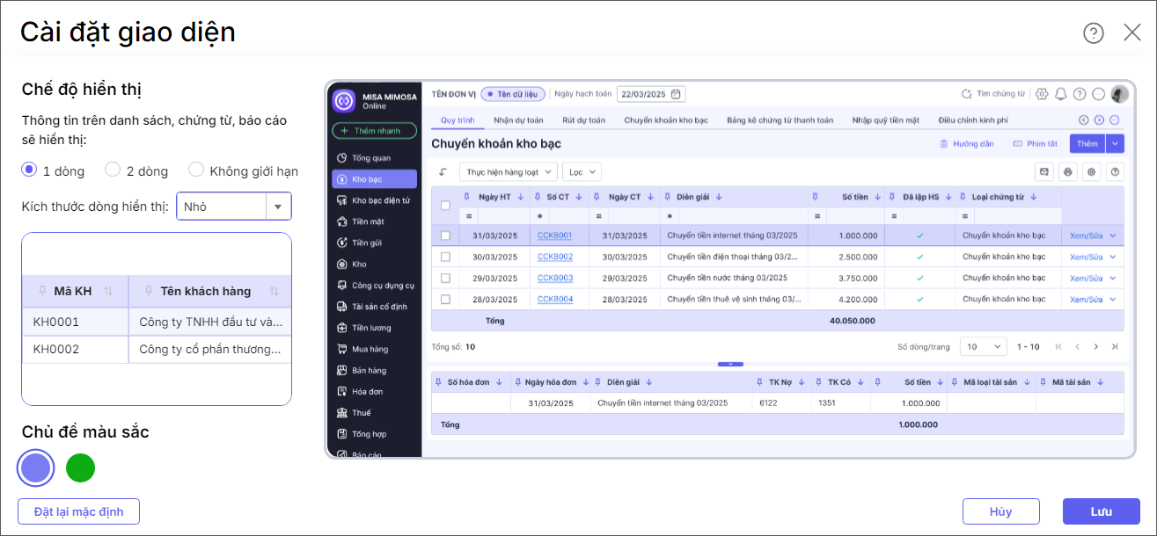Click the settings gear beside Tìm chứng từ

tap(1042, 94)
